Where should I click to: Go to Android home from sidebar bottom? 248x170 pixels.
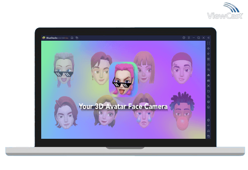pyautogui.click(x=208, y=131)
